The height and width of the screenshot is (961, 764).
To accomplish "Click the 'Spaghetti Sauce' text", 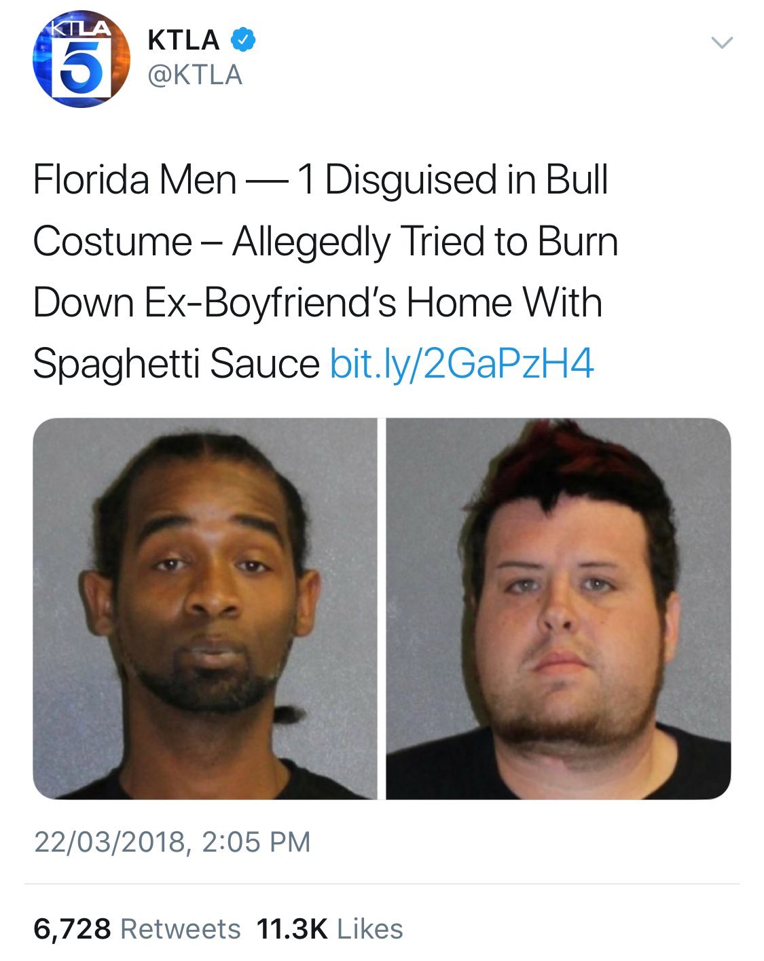I will coord(177,363).
